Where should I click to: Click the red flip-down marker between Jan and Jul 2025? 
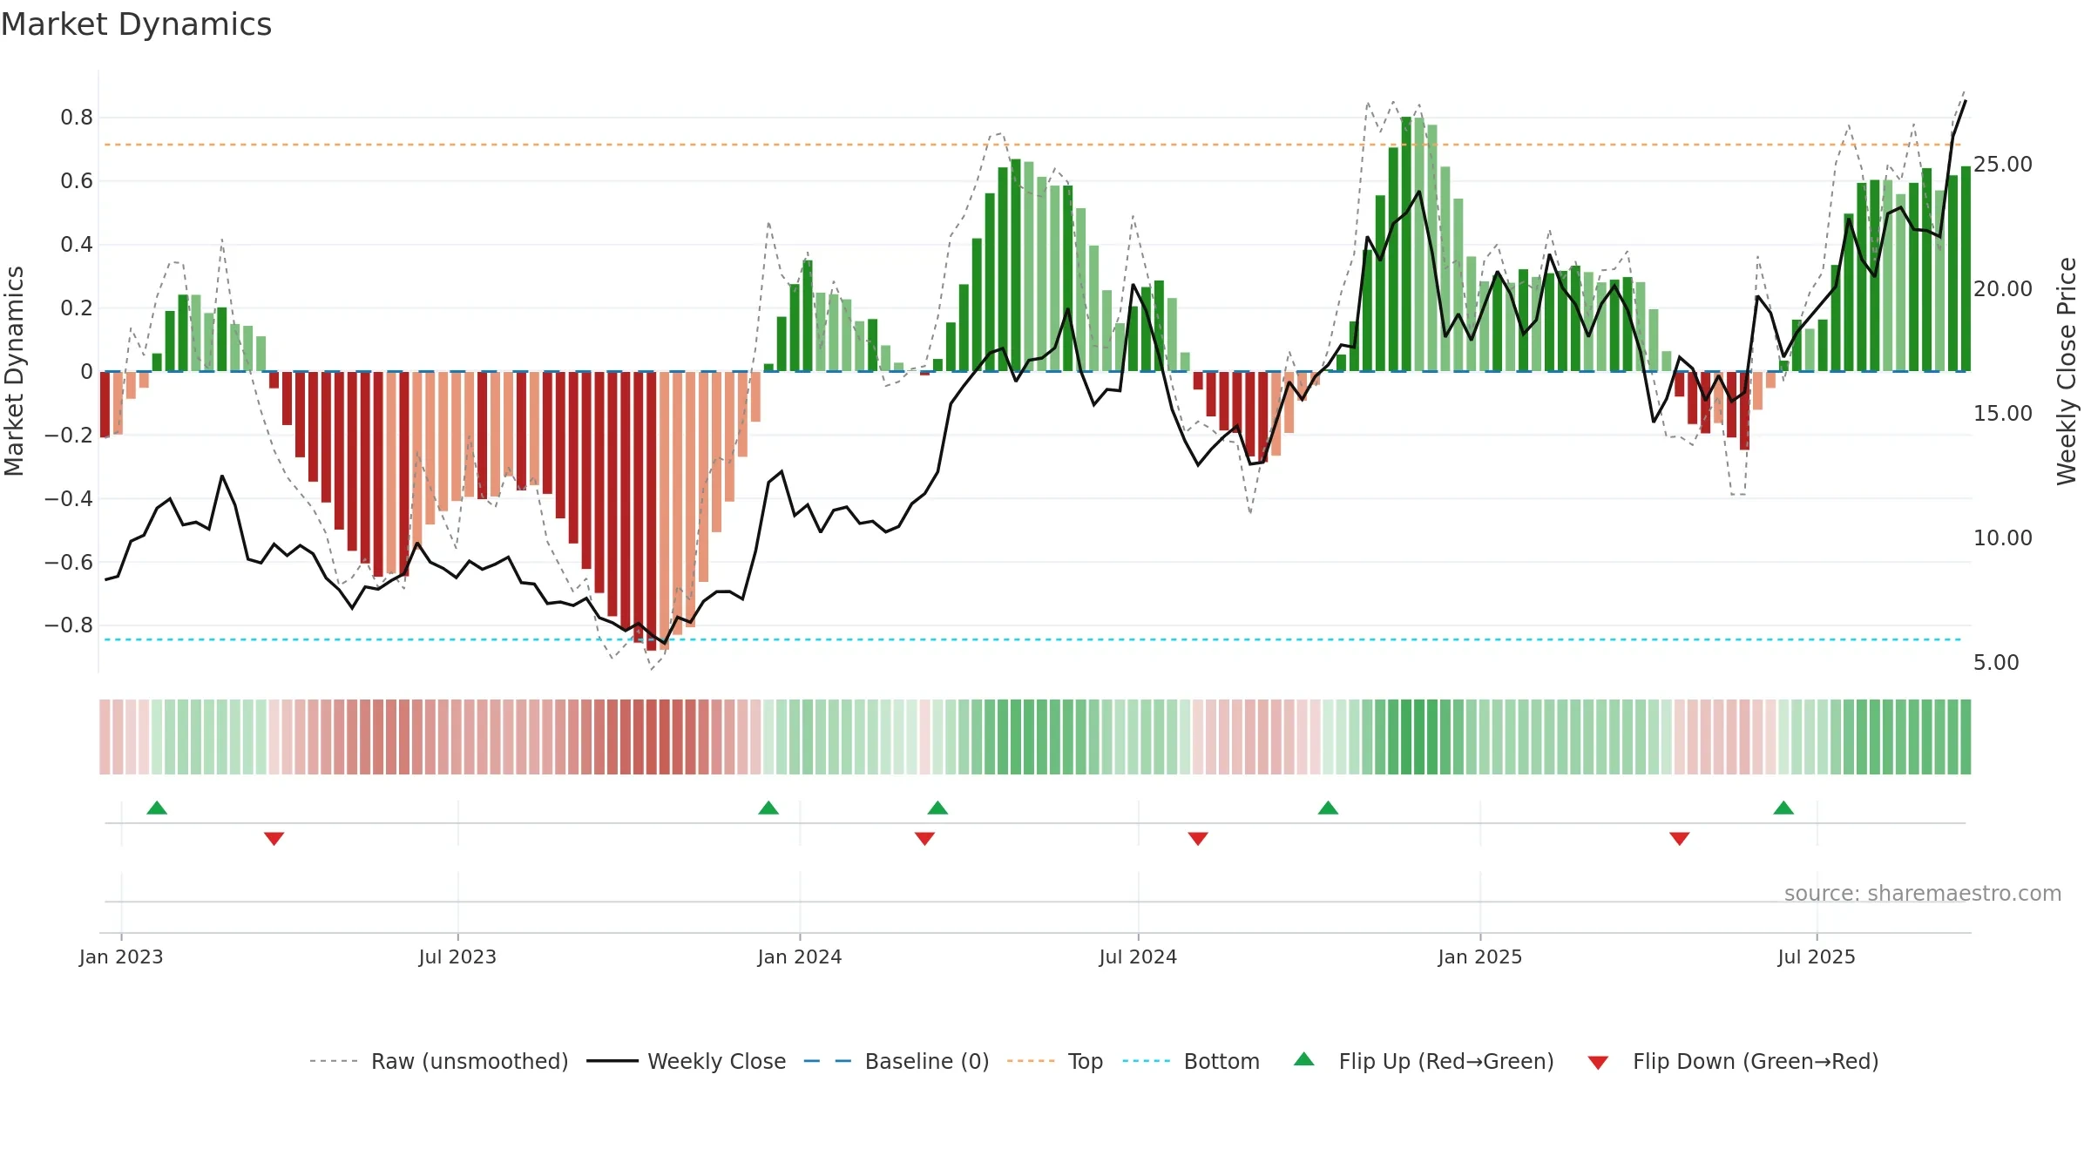(1680, 839)
